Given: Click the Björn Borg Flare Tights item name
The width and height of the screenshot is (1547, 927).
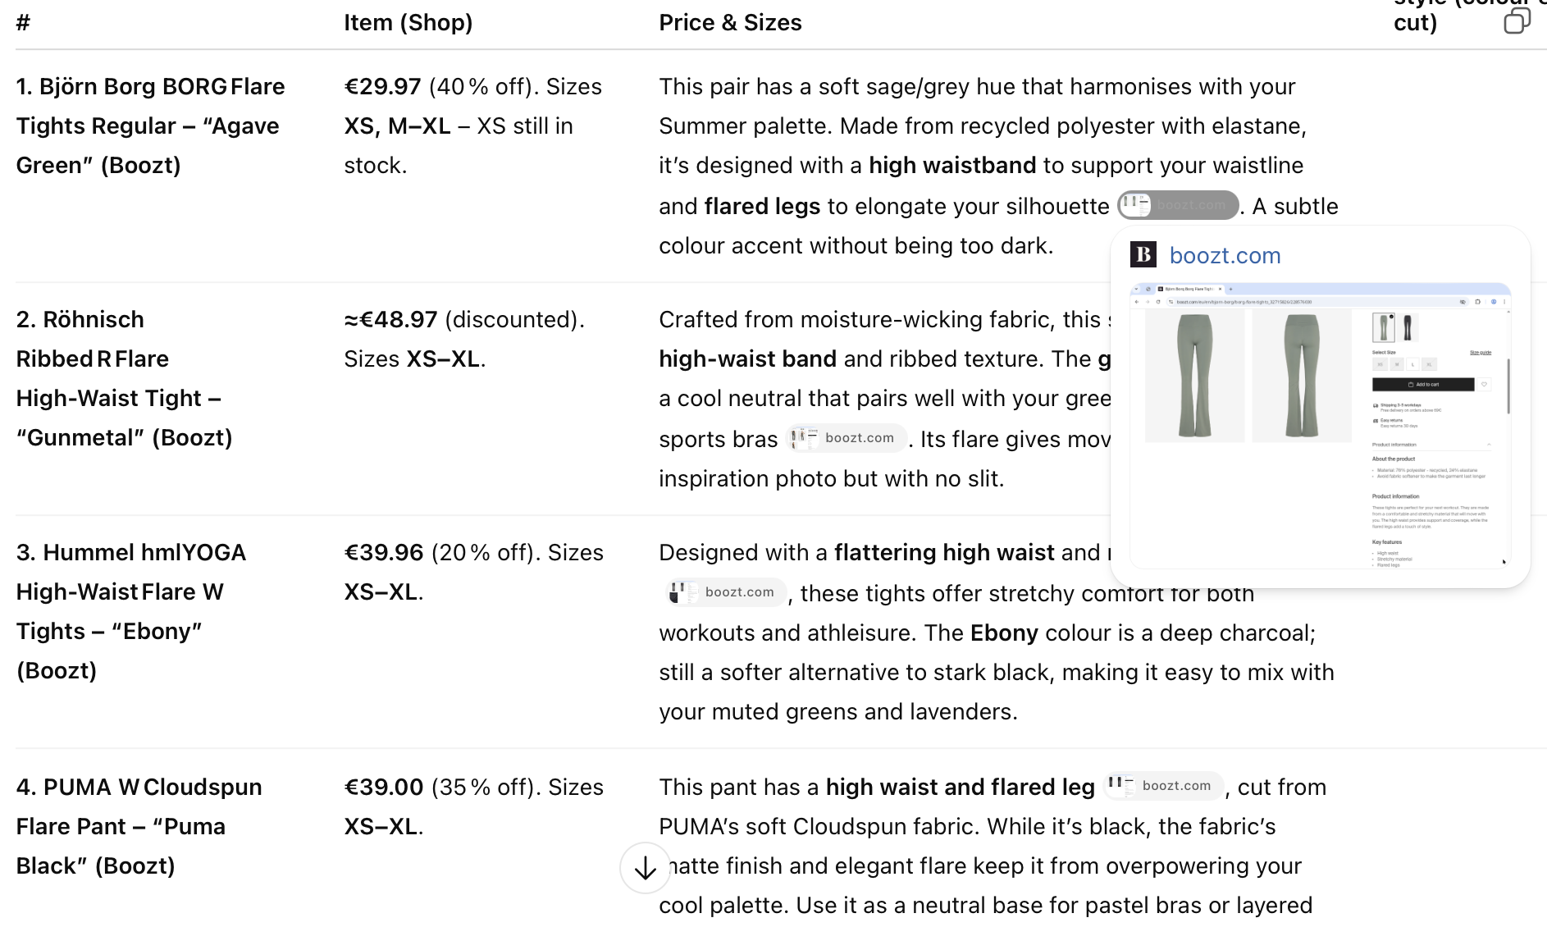Looking at the screenshot, I should (x=151, y=126).
